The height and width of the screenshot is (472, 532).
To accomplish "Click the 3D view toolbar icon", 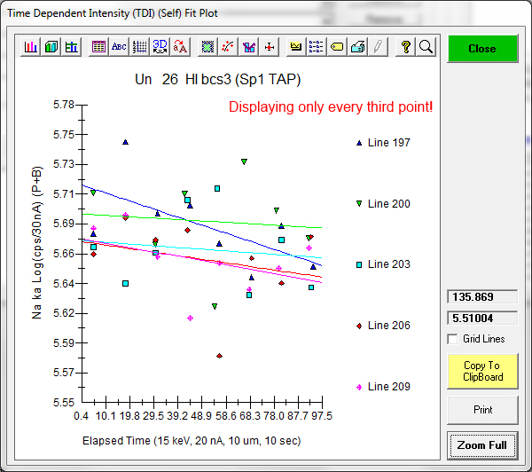I will (160, 47).
